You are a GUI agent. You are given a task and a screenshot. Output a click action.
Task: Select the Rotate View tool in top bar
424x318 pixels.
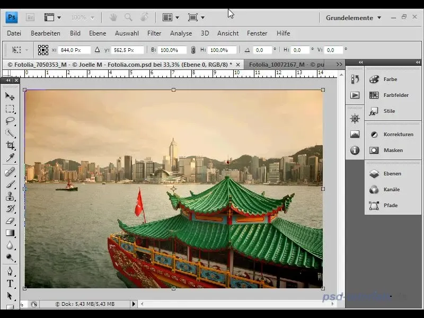pos(144,17)
